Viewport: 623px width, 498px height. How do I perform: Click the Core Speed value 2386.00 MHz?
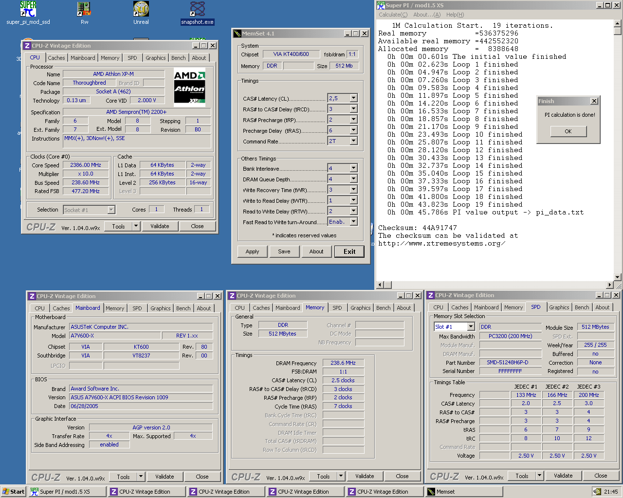pyautogui.click(x=86, y=165)
